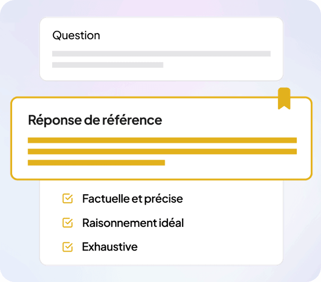Click the yellow bookmark ribbon icon
Image resolution: width=321 pixels, height=282 pixels.
click(284, 98)
